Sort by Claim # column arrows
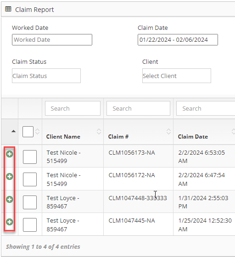 (168, 131)
